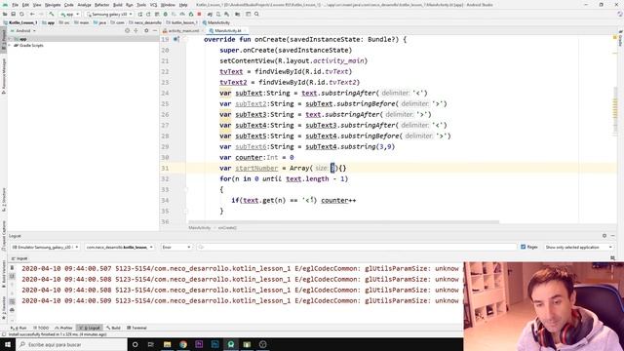Viewport: 624px width, 351px height.
Task: Open the Emulator Samsung_galaxy_s10 logcat device dropdown
Action: click(x=45, y=247)
